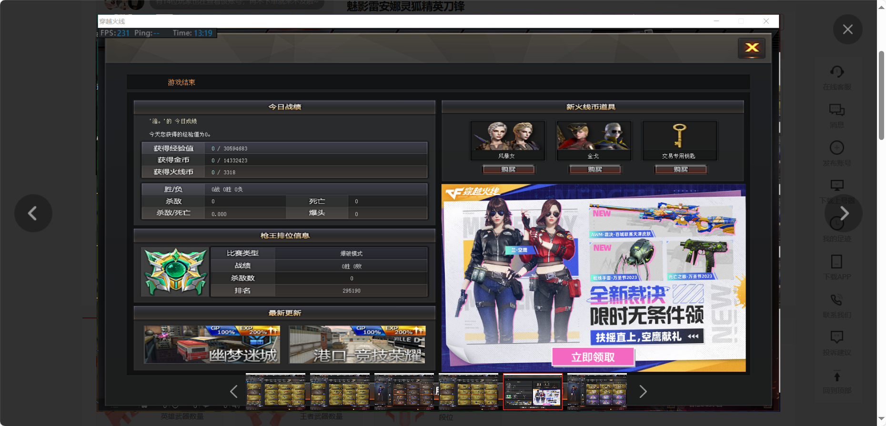Click the 兰-空鹰 character name tag

click(x=519, y=250)
